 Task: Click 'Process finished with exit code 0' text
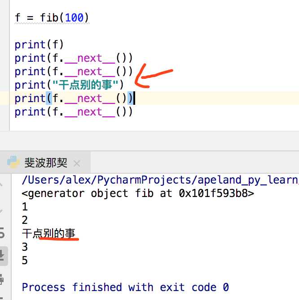pos(125,287)
